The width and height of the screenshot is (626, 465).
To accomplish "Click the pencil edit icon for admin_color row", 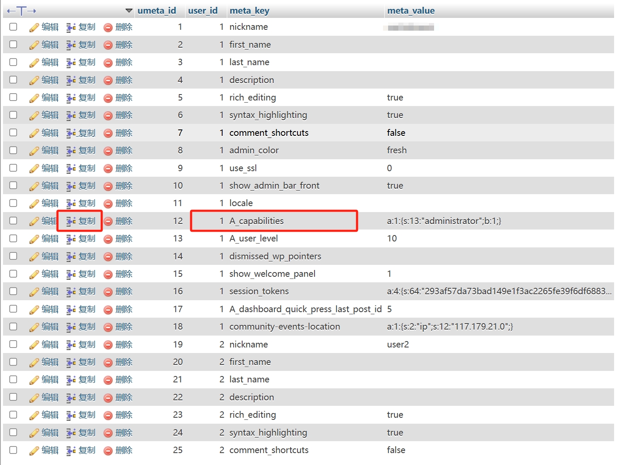I will [x=34, y=151].
